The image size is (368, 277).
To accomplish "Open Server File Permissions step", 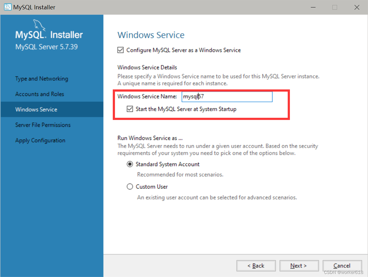I will [43, 125].
